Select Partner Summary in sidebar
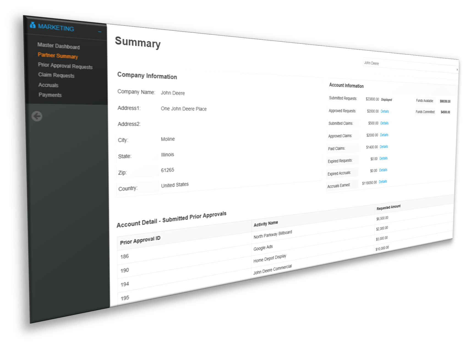The width and height of the screenshot is (465, 349). (58, 55)
